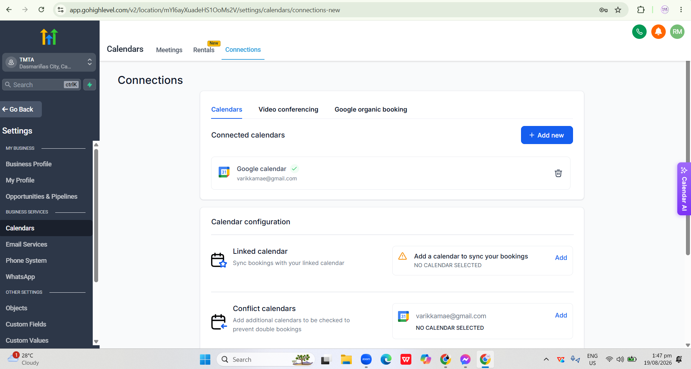This screenshot has height=369, width=691.
Task: Open the RM user avatar menu
Action: [677, 32]
